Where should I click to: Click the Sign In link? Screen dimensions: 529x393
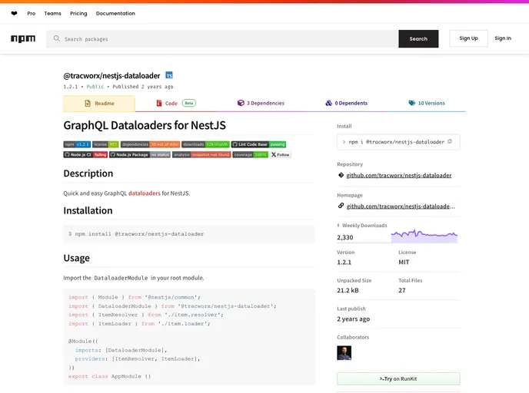503,38
